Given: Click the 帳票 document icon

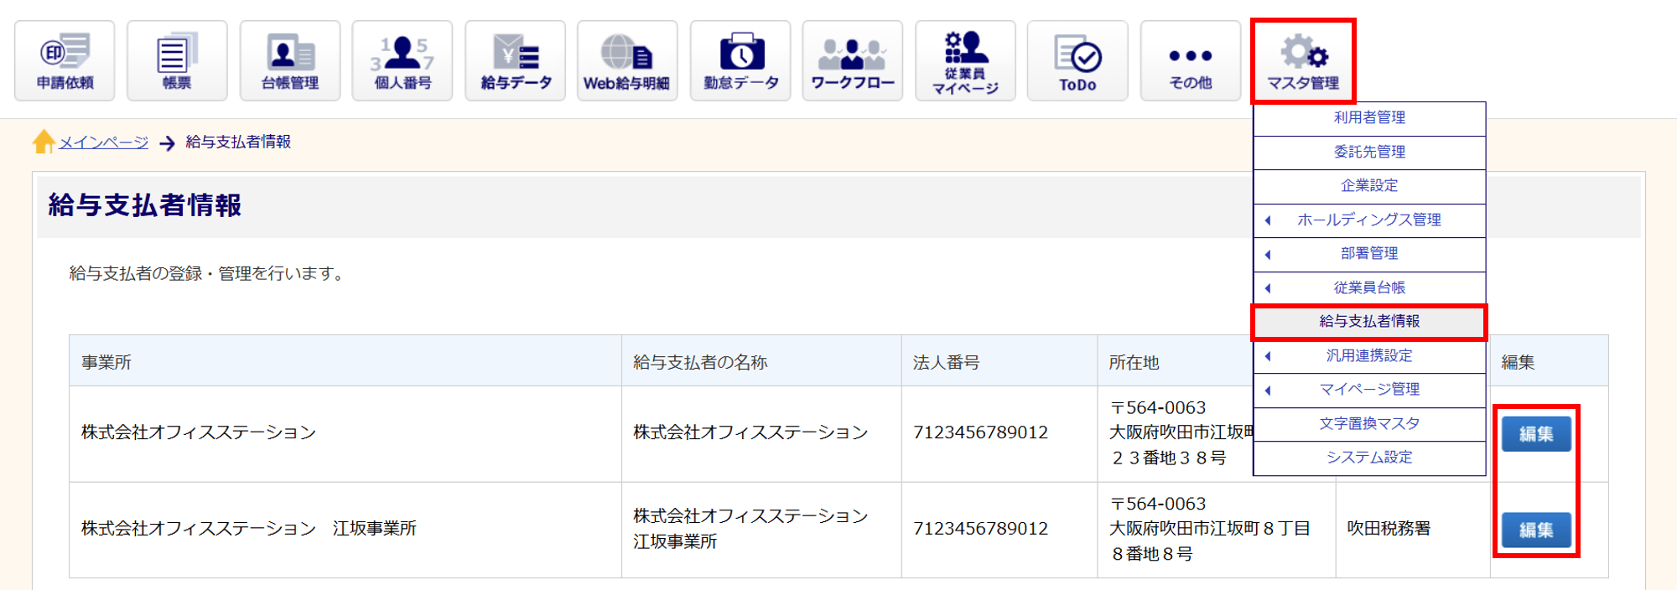Looking at the screenshot, I should 177,60.
